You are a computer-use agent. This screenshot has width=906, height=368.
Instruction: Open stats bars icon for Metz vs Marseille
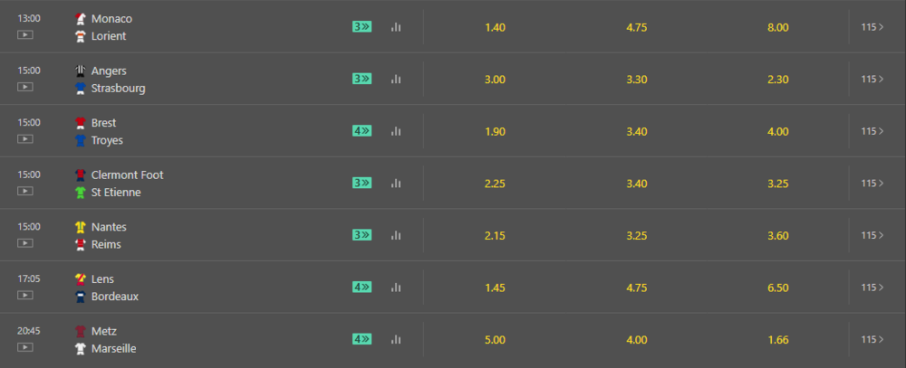coord(396,339)
